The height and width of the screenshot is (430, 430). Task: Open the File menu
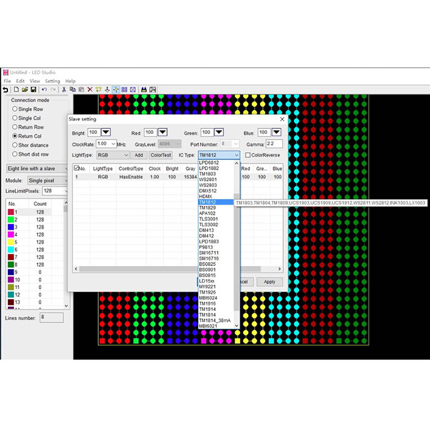coord(7,81)
